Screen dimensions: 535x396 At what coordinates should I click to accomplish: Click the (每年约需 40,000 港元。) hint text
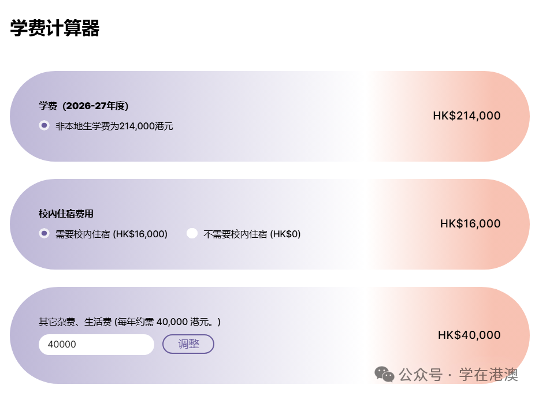(168, 322)
